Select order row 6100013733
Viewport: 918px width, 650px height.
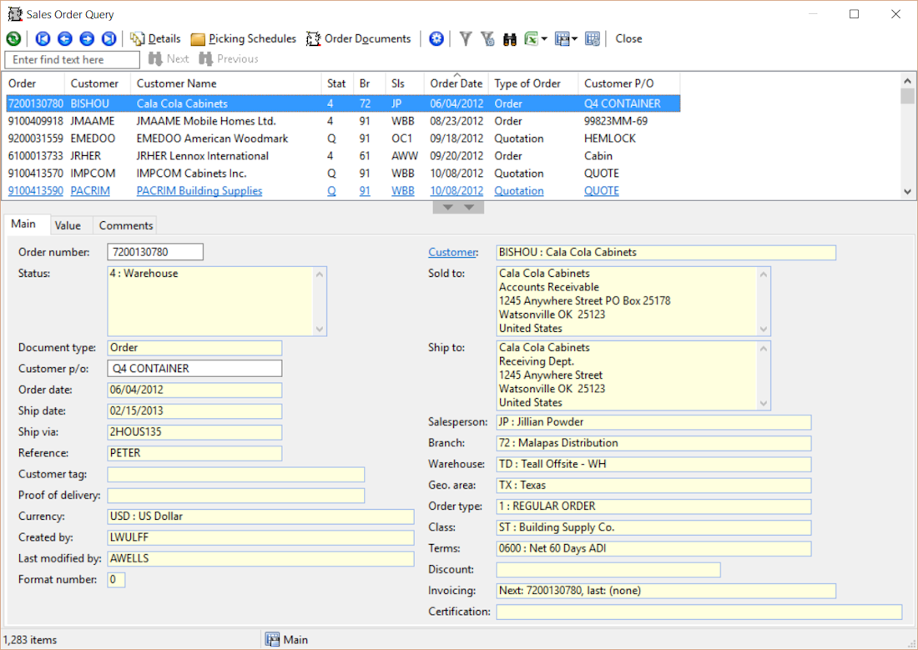(342, 156)
